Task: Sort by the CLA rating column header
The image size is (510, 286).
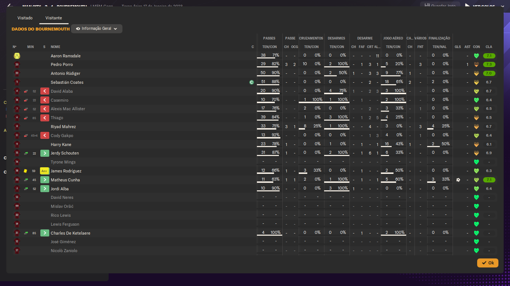Action: (x=489, y=47)
